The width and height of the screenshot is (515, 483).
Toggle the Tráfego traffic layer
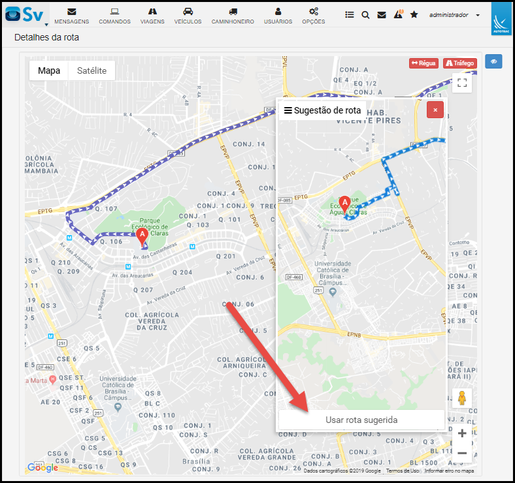coord(460,63)
